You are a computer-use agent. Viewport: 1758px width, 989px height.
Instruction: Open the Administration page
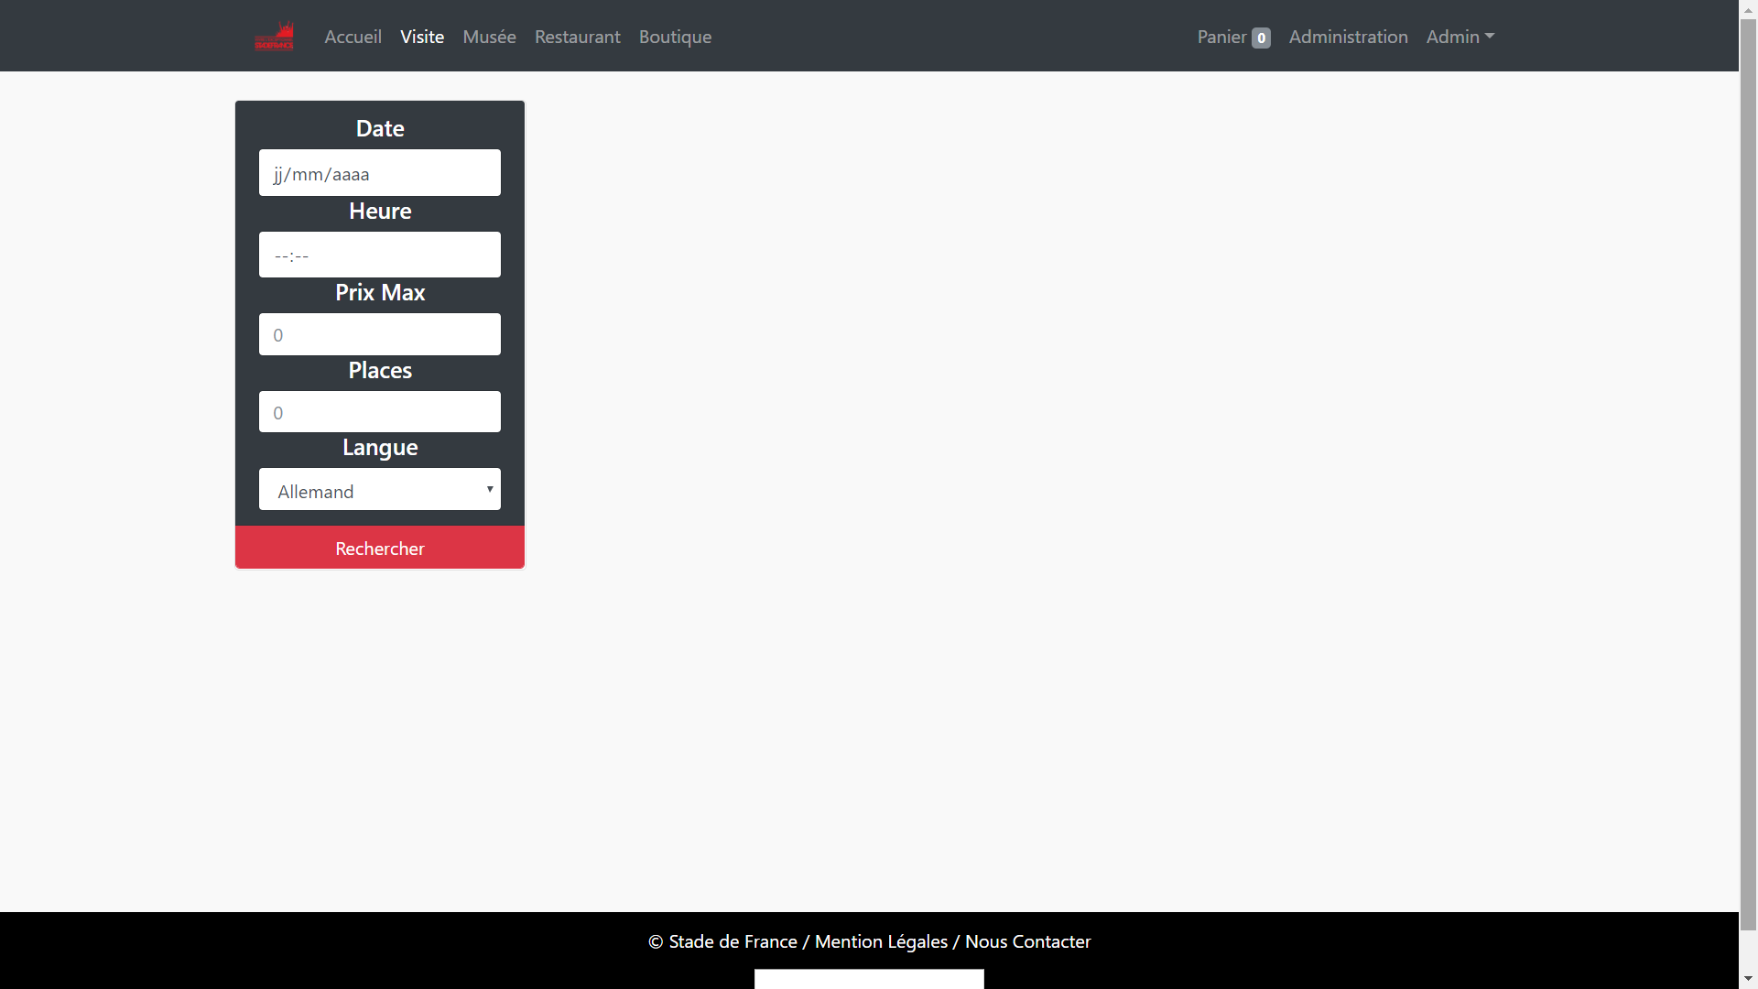(x=1348, y=37)
